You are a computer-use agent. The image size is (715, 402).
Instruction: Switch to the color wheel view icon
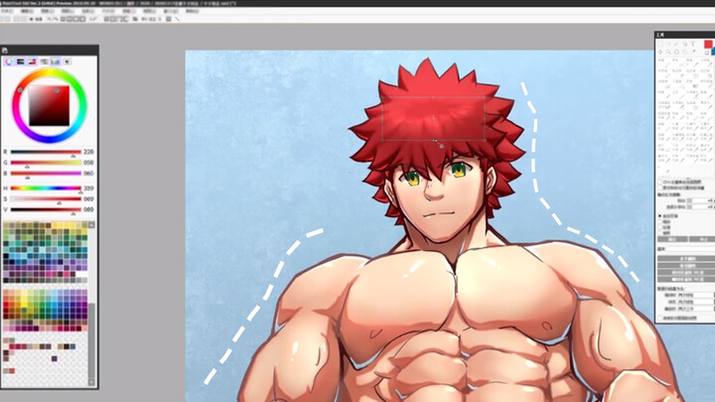coord(9,62)
